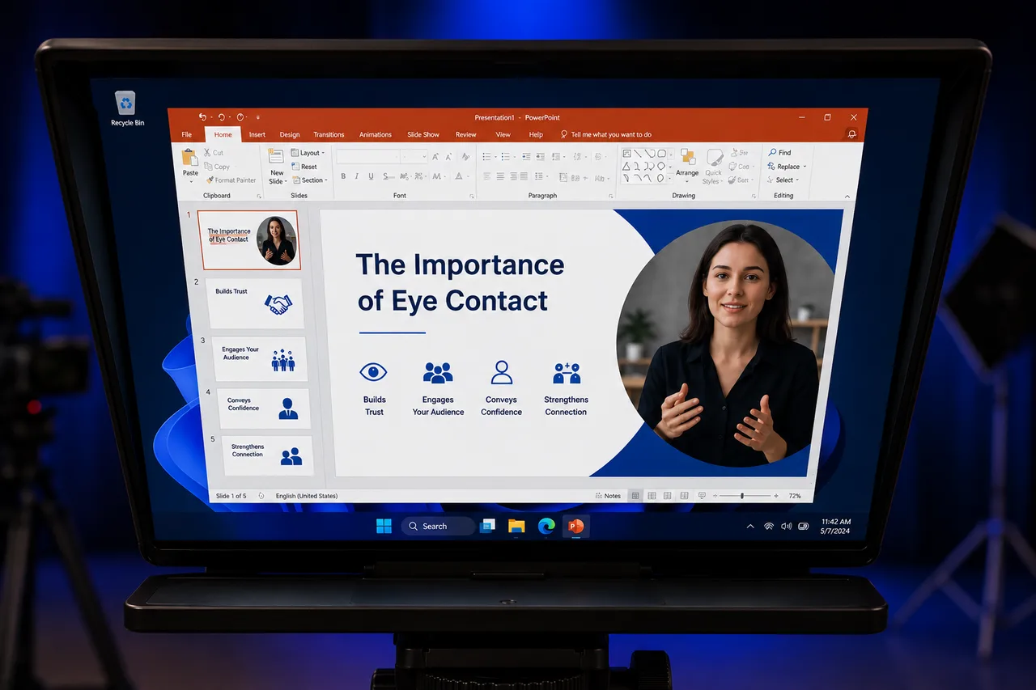Reset the slide with Reset button
This screenshot has height=690, width=1036.
pyautogui.click(x=304, y=167)
